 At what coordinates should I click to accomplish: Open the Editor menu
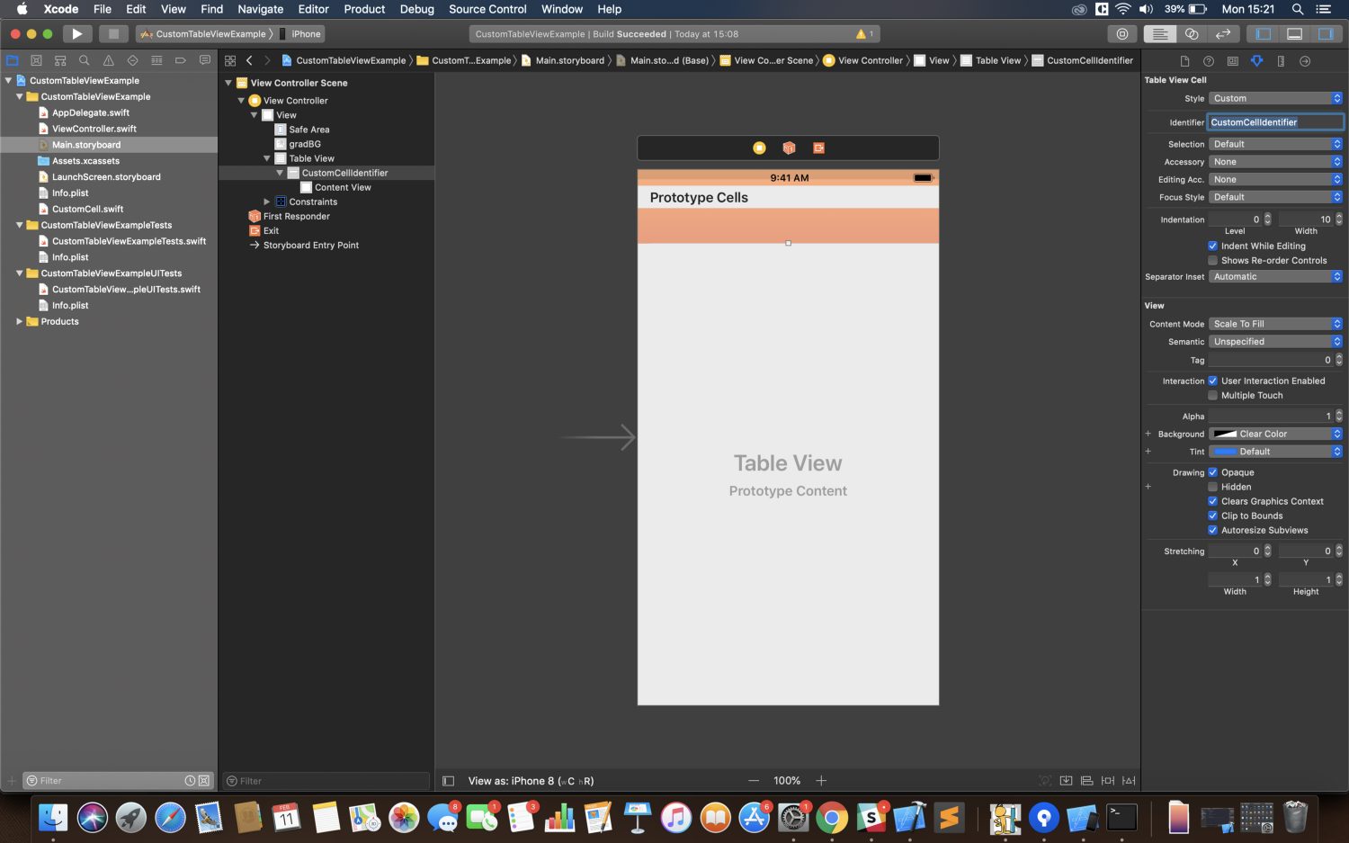(x=313, y=9)
